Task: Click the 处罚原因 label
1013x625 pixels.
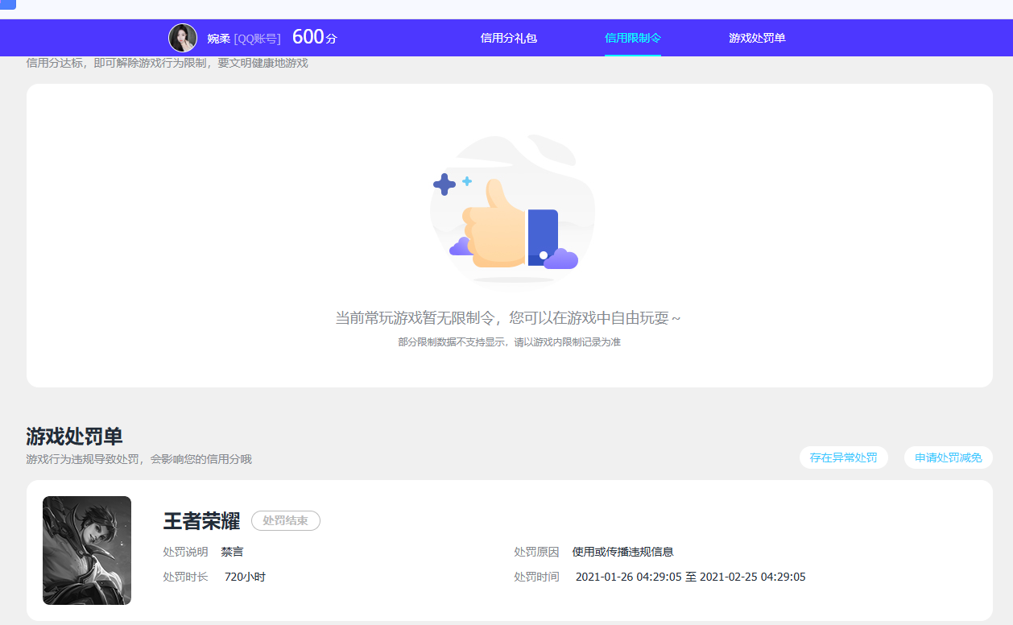Action: (x=536, y=552)
